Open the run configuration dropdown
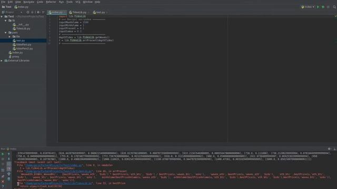This screenshot has width=337, height=189. coord(308,7)
